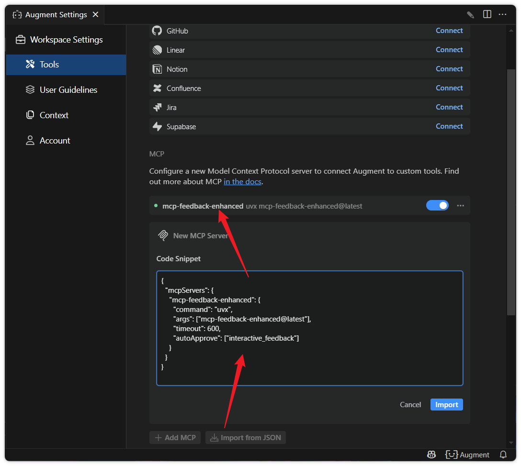Screen dimensions: 521x466
Task: Click the Add MCP button
Action: (175, 437)
